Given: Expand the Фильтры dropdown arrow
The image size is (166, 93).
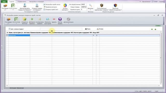Looking at the screenshot, I should [91, 10].
